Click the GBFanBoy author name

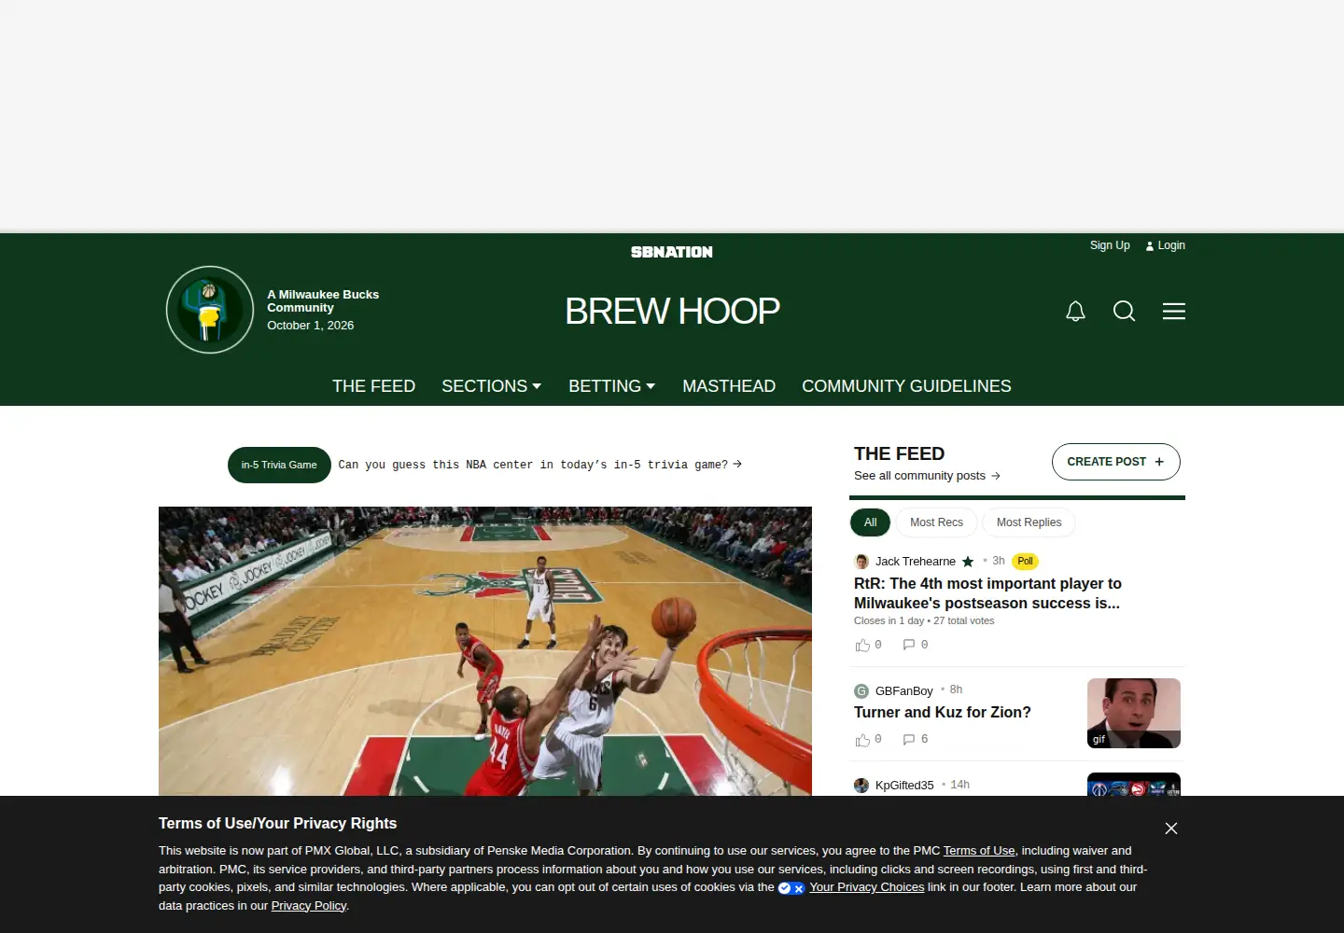(x=904, y=691)
